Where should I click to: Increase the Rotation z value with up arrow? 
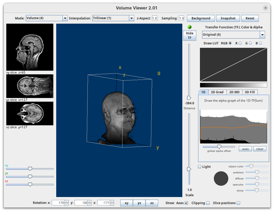112,201
